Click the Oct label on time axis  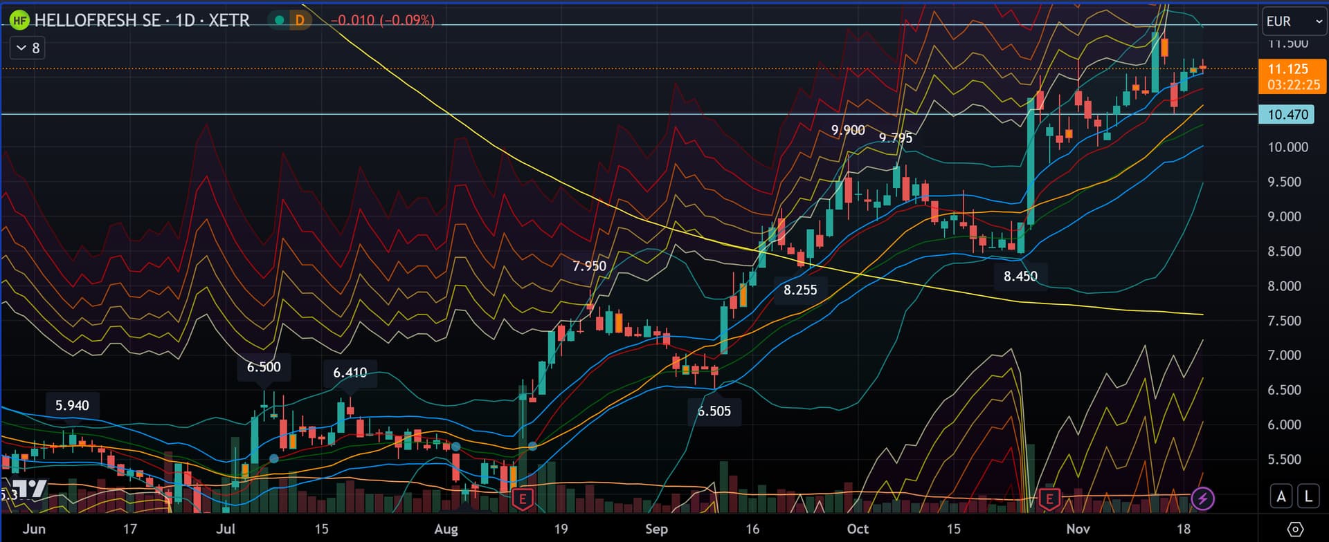click(858, 529)
